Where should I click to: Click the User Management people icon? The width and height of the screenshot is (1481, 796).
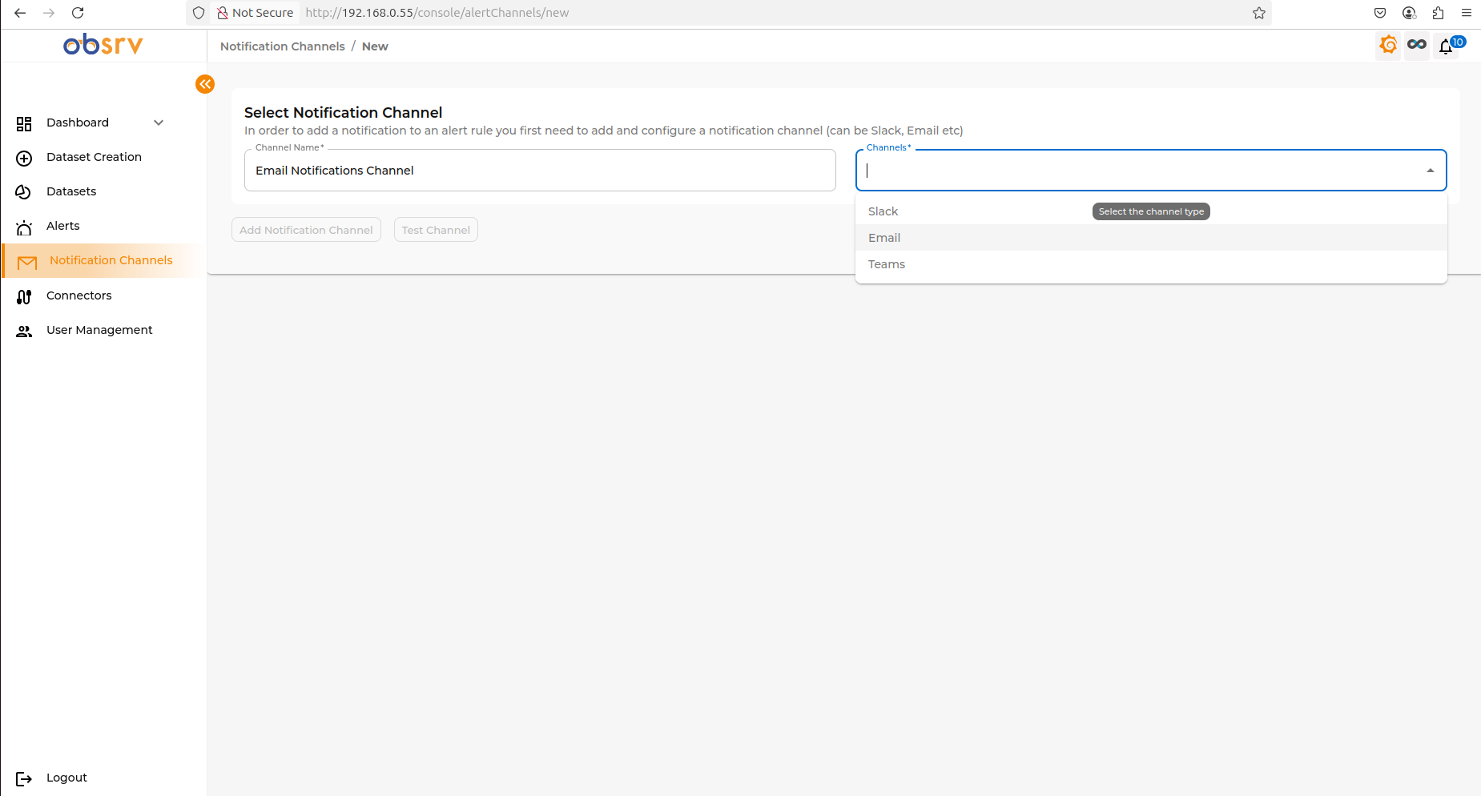pyautogui.click(x=24, y=331)
